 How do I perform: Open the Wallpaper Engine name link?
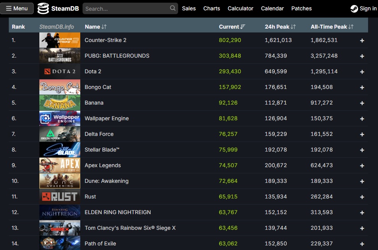pyautogui.click(x=107, y=118)
